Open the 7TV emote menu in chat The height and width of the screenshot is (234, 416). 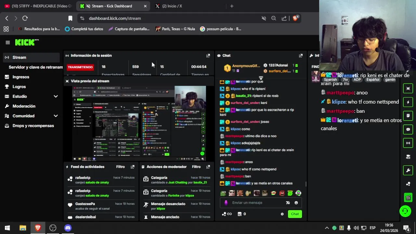coord(288,202)
